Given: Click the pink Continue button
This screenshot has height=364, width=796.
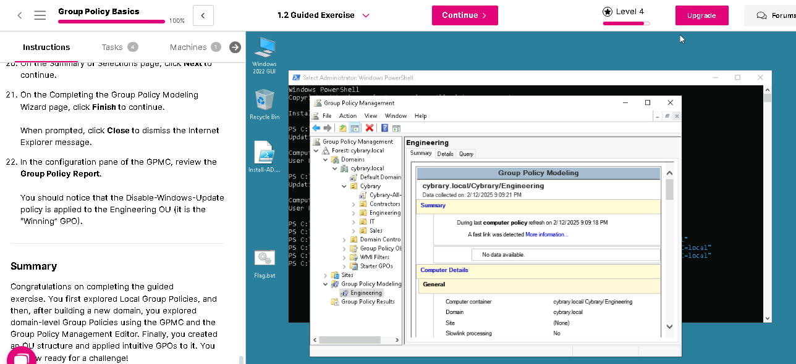Looking at the screenshot, I should tap(464, 15).
